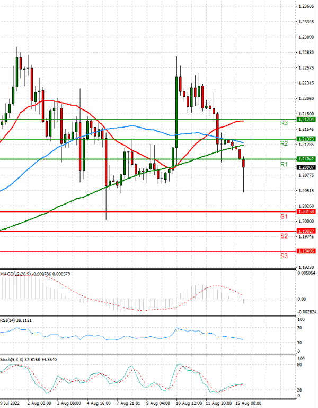Viewport: 318px width, 408px height.
Task: Click the R3 resistance label
Action: pos(284,123)
